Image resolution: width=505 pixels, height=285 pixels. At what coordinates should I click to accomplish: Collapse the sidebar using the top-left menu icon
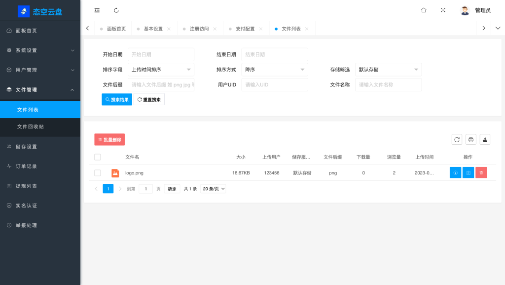coord(97,10)
